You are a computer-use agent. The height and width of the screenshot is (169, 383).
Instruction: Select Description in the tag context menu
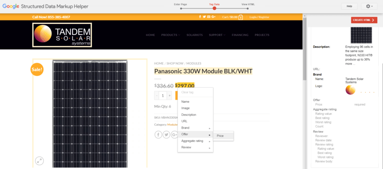[195, 115]
